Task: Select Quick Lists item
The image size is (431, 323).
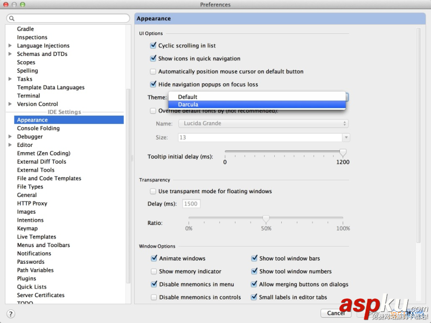Action: pyautogui.click(x=32, y=287)
